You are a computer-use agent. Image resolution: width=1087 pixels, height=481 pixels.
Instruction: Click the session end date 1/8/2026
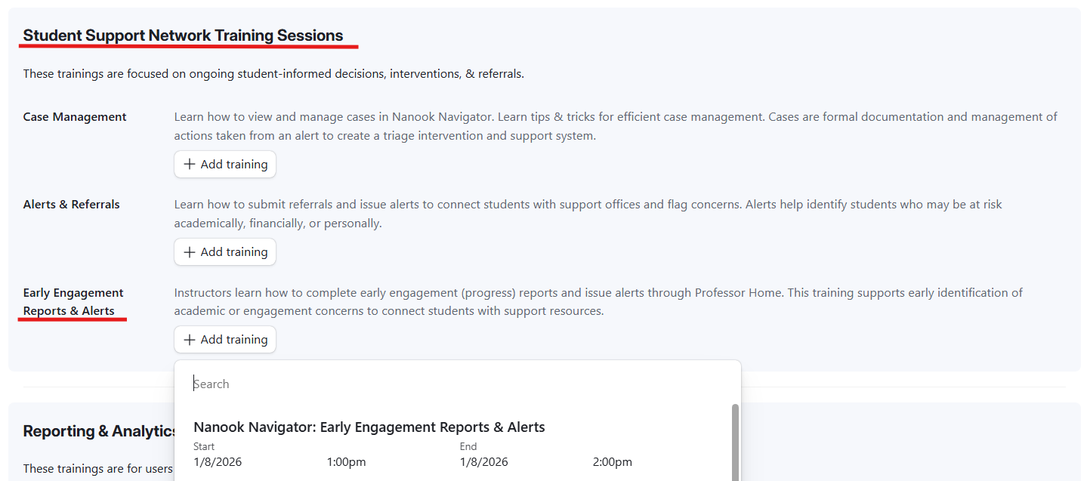(483, 462)
